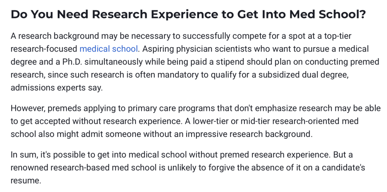Viewport: 387px width, 192px height.
Task: Click the paragraph starting "A research background"
Action: click(x=195, y=62)
